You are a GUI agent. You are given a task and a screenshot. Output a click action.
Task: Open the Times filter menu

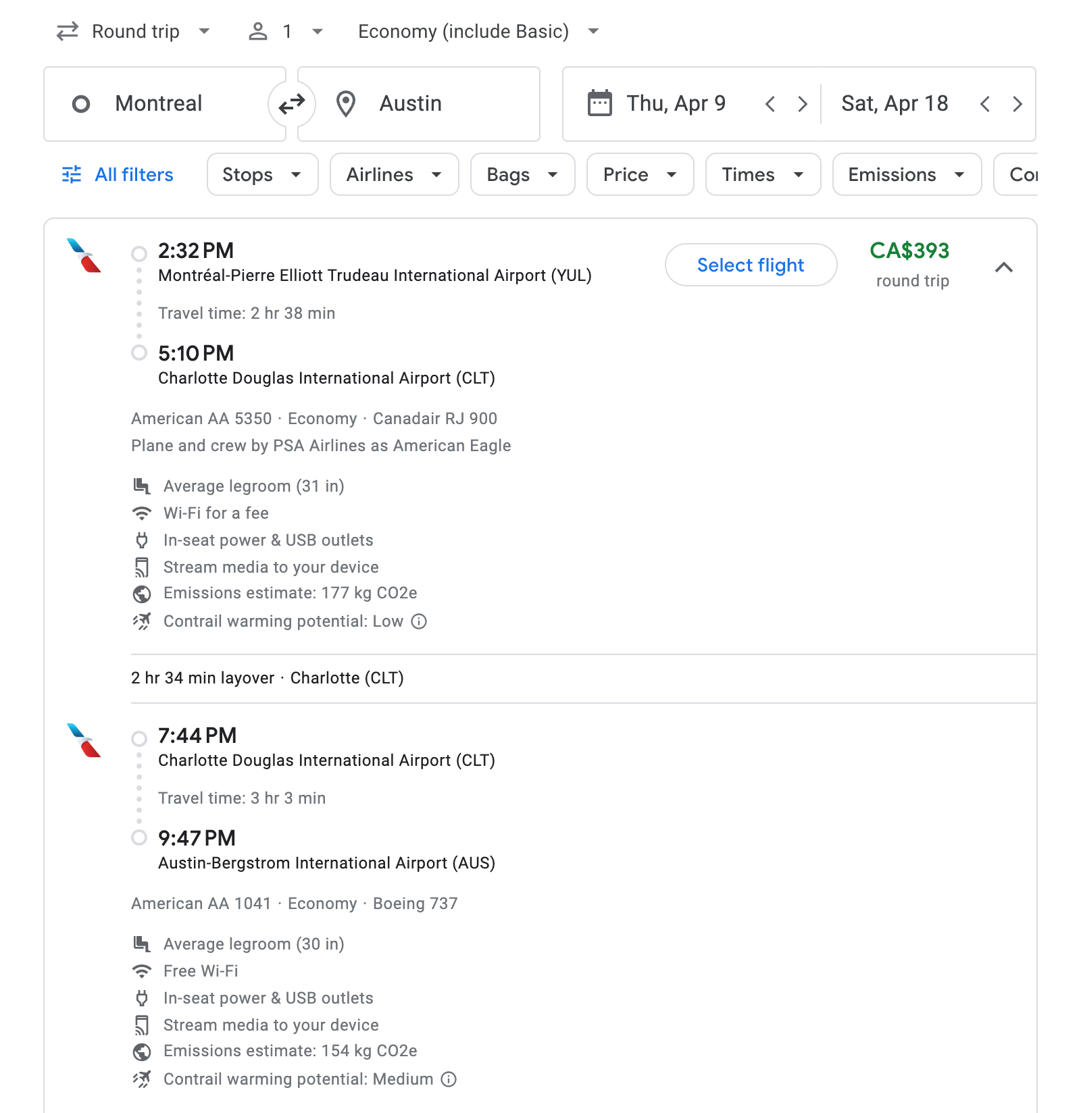762,174
